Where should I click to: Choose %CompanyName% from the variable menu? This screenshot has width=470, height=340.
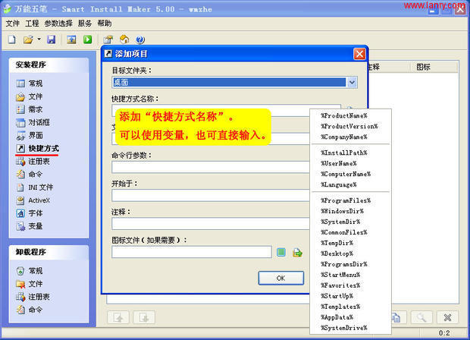[344, 137]
